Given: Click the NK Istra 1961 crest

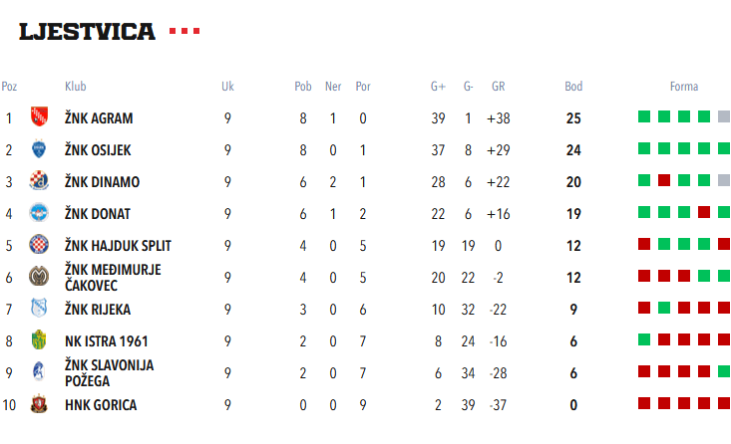Looking at the screenshot, I should (x=39, y=341).
